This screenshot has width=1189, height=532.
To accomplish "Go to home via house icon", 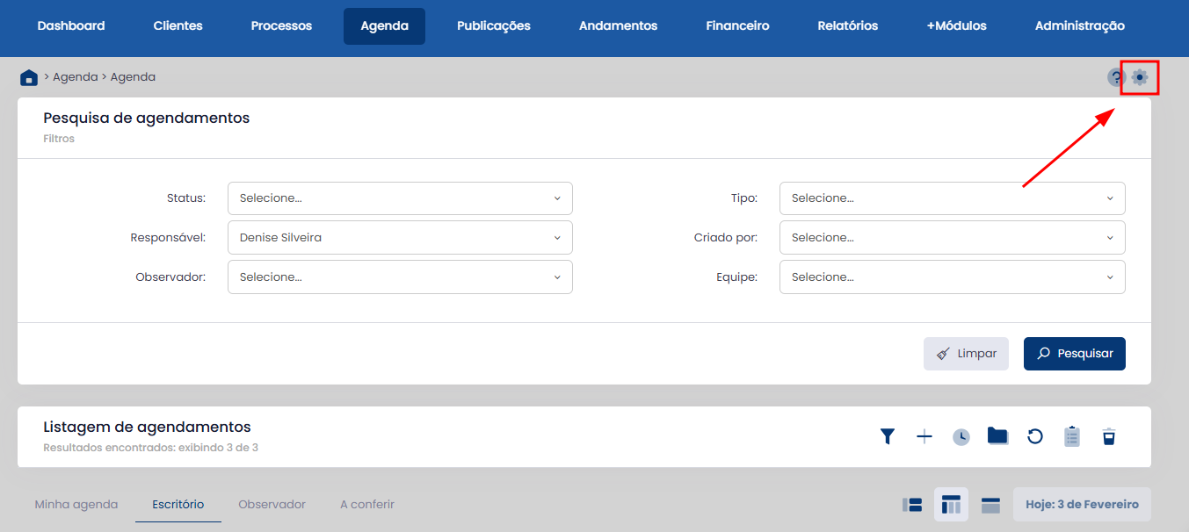I will point(29,77).
